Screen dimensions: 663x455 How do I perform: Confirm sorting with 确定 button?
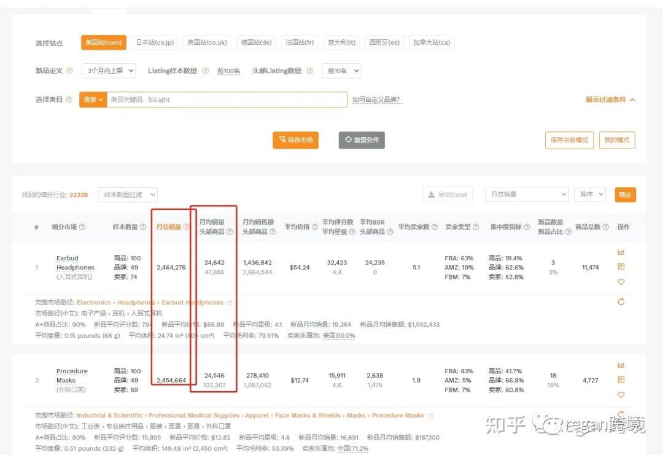pos(626,195)
